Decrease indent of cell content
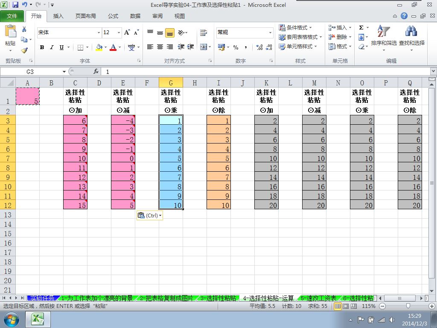This screenshot has height=328, width=437. click(181, 47)
